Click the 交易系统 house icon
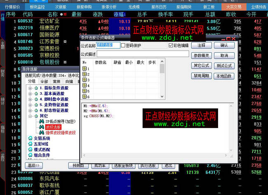Screen dimensions: 268x195 tap(30, 138)
